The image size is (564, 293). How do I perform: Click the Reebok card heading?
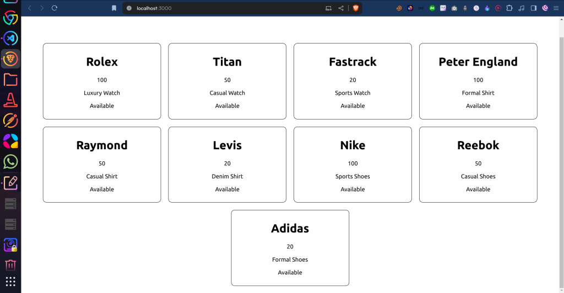coord(478,145)
